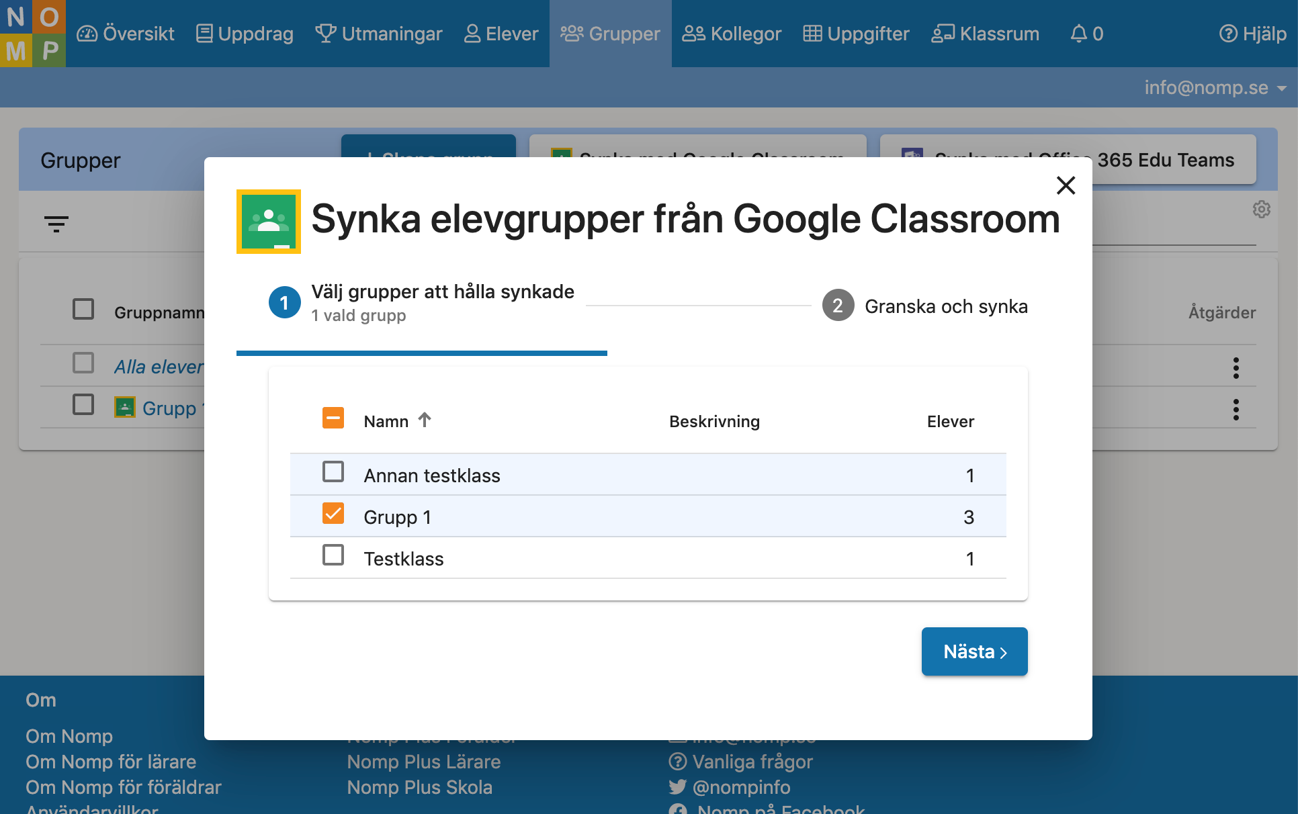Check the Grupp row checkbox in background table
The image size is (1298, 814).
83,405
